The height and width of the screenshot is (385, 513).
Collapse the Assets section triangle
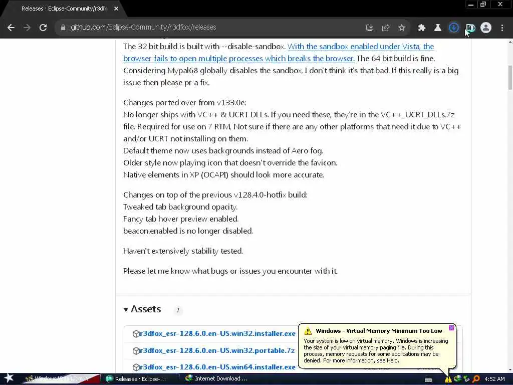[x=126, y=310]
